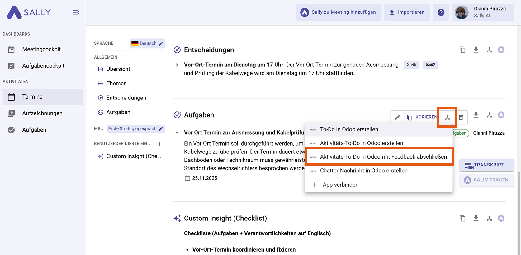This screenshot has height=255, width=521.
Task: Select 'To-Do in Odoo erstellen'
Action: pos(349,129)
